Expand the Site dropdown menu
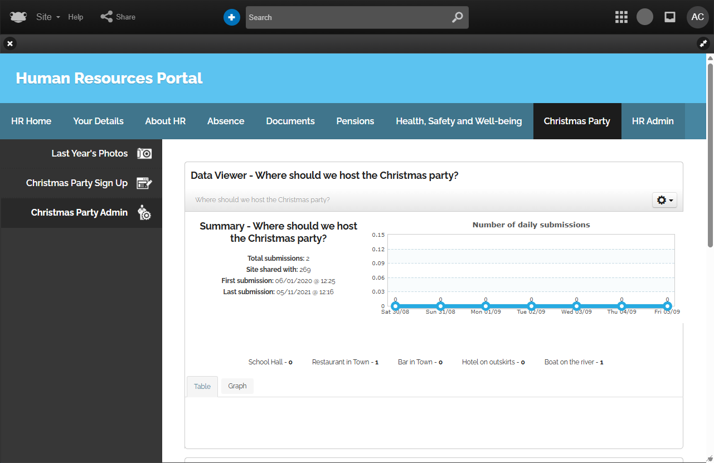 (48, 17)
